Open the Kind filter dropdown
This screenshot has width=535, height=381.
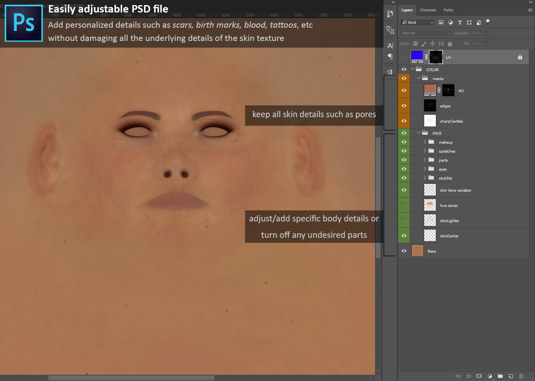pos(417,23)
